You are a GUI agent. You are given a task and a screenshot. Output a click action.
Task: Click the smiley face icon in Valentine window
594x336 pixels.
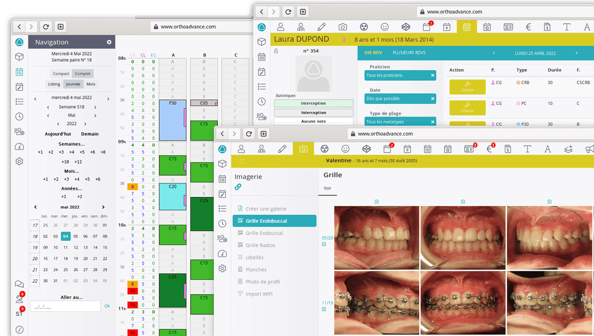click(345, 149)
